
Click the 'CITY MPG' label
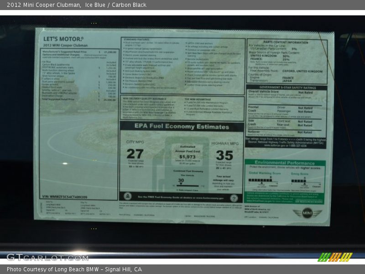[135, 142]
